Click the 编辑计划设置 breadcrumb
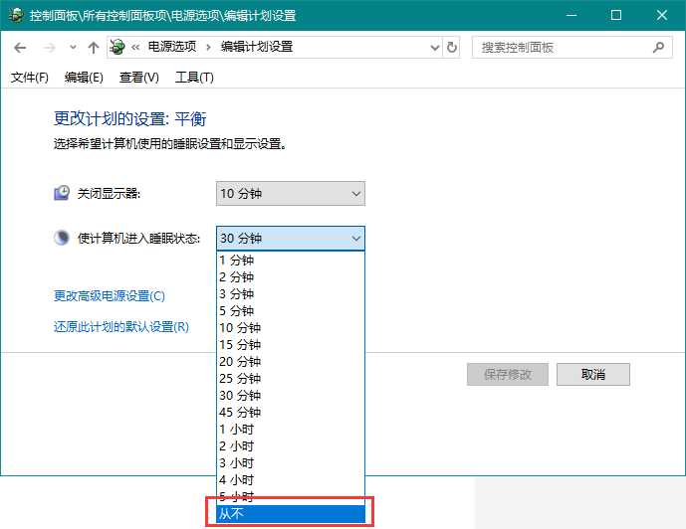 [x=257, y=47]
